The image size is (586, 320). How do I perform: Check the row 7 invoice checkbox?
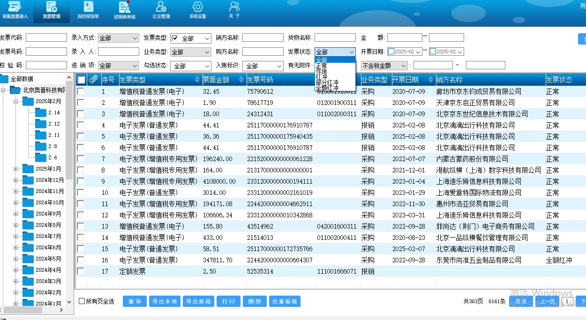pos(81,159)
